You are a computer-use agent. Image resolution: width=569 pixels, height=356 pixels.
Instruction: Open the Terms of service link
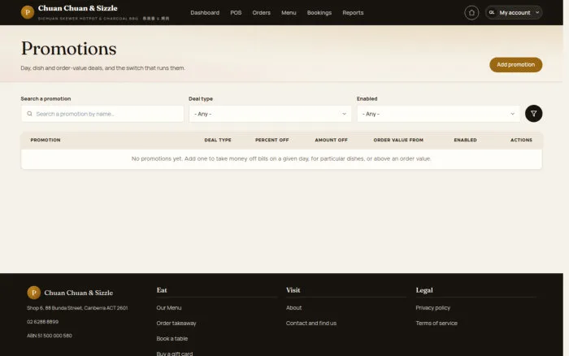coord(437,323)
